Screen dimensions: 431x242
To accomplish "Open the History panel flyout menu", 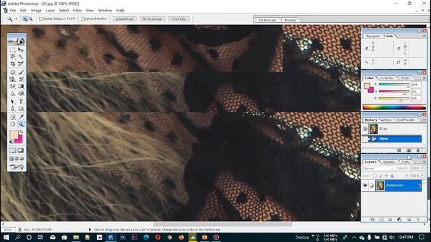I will click(x=424, y=120).
